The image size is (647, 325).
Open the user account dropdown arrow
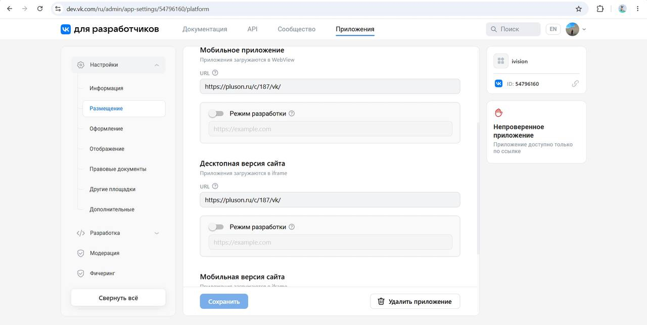(584, 29)
